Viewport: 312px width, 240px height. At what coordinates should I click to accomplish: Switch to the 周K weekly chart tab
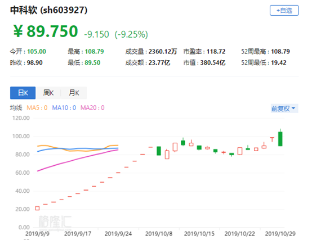coord(48,93)
